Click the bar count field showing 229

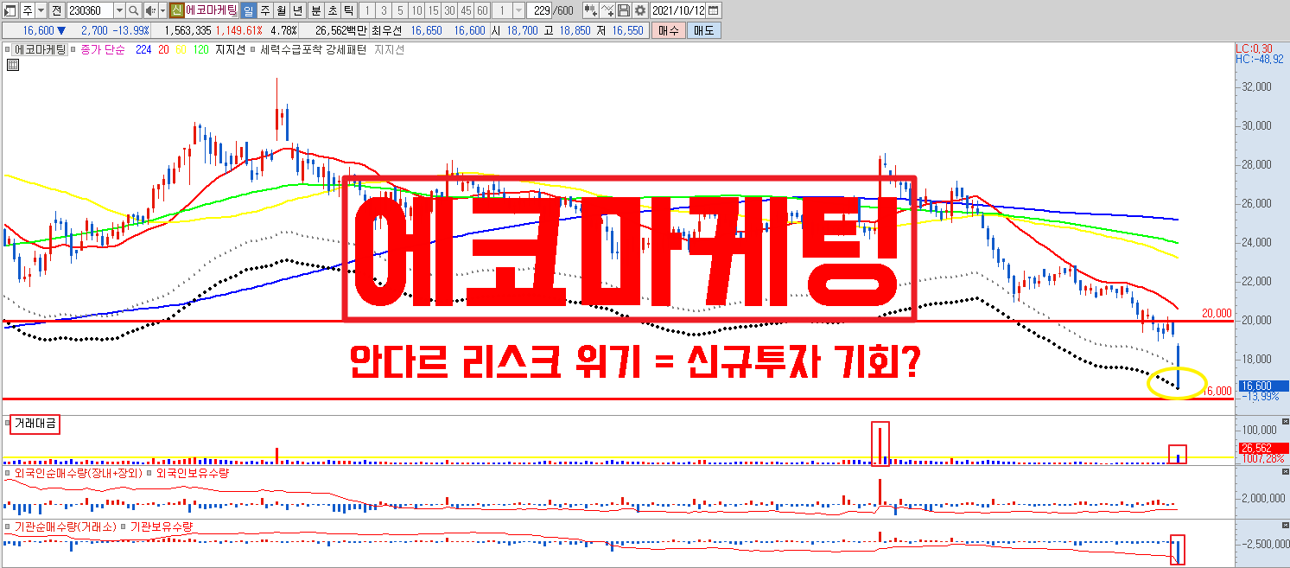(x=539, y=10)
